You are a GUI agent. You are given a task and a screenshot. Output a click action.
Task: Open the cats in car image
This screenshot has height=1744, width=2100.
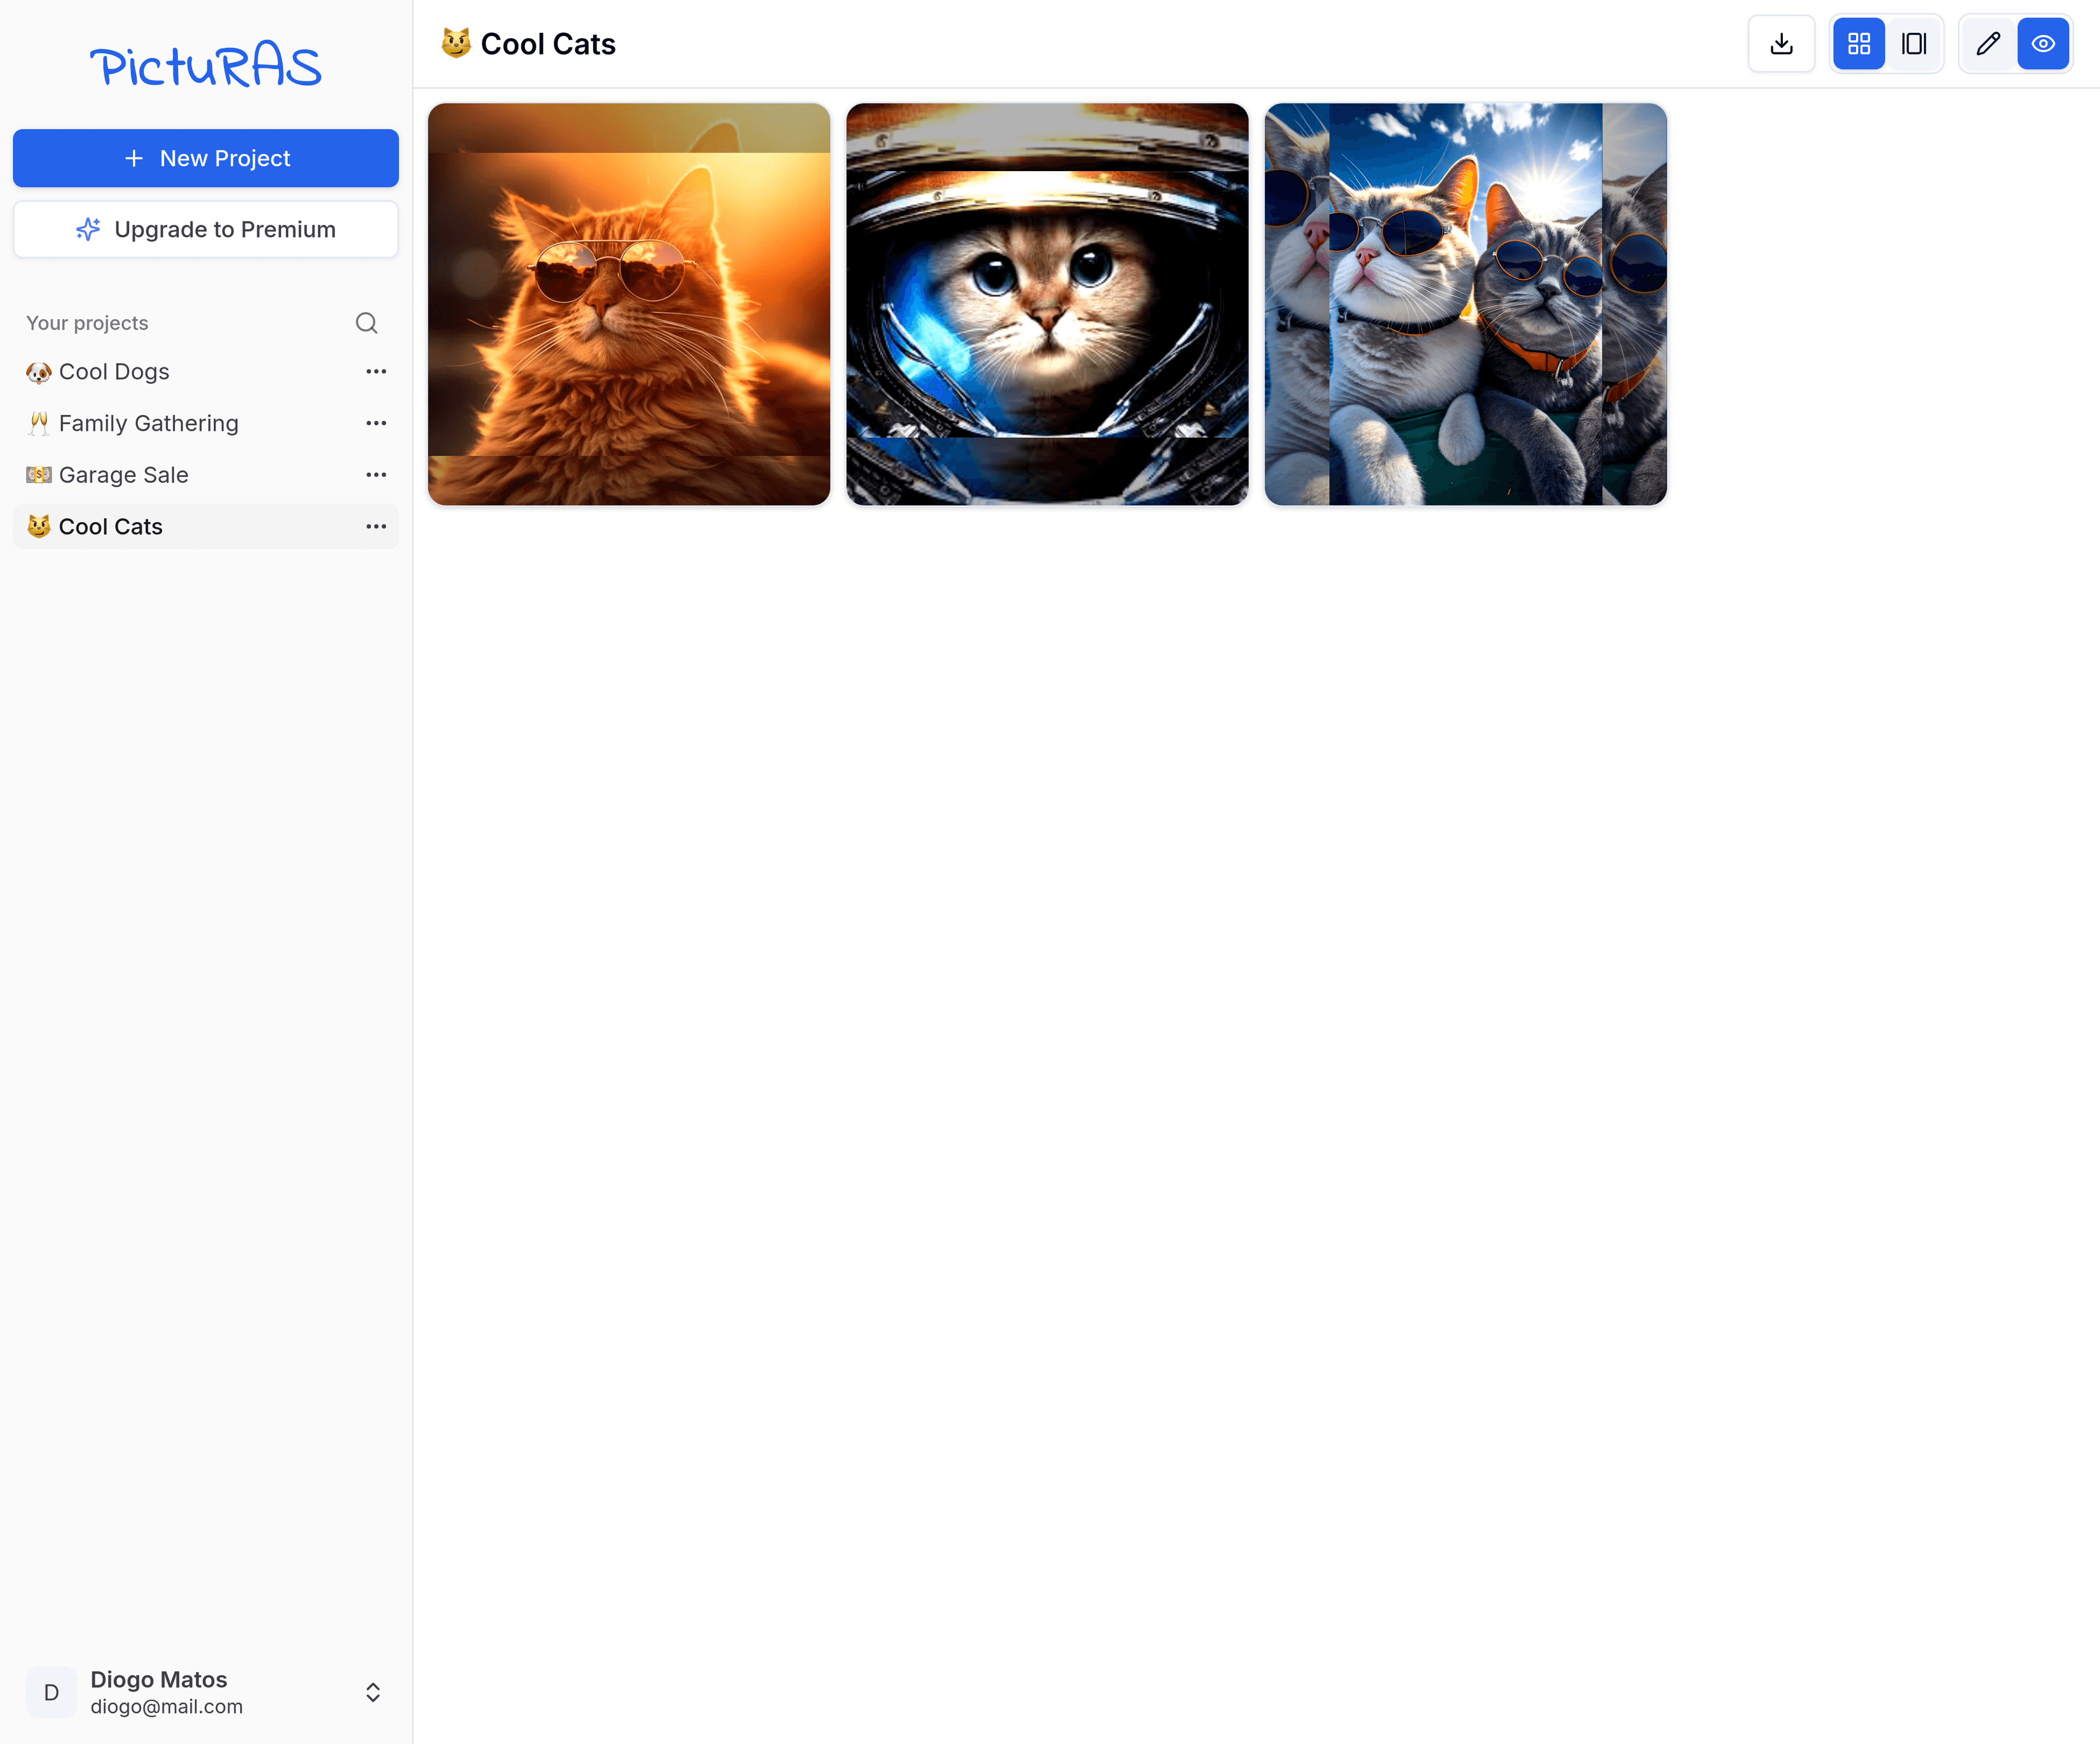pyautogui.click(x=1465, y=304)
